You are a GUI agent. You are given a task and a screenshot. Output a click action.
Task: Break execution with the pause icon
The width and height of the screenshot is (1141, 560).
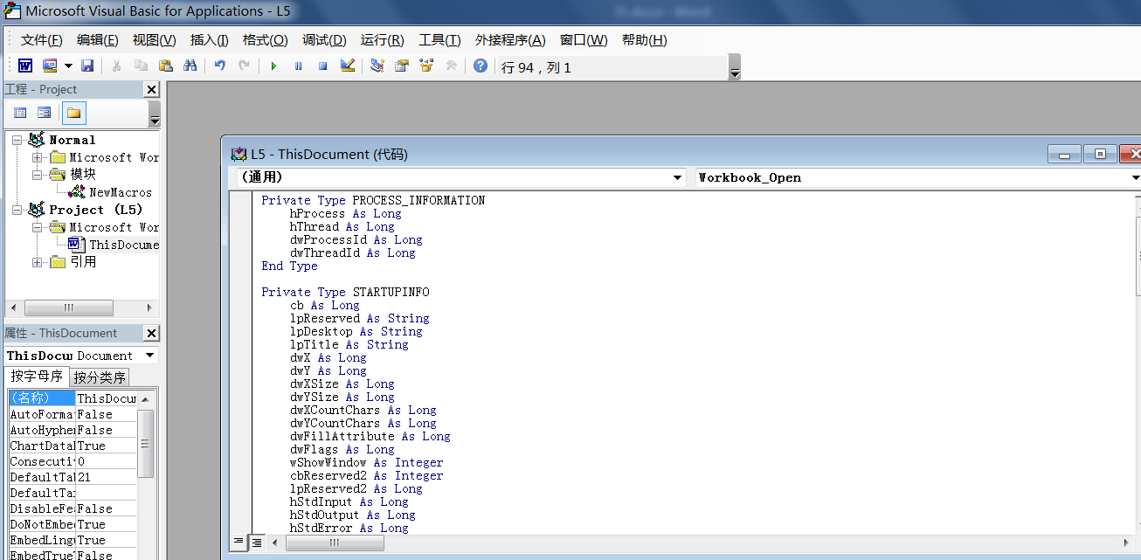(298, 66)
